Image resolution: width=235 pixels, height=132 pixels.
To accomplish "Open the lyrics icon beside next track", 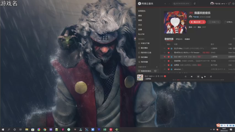I will (x=211, y=77).
